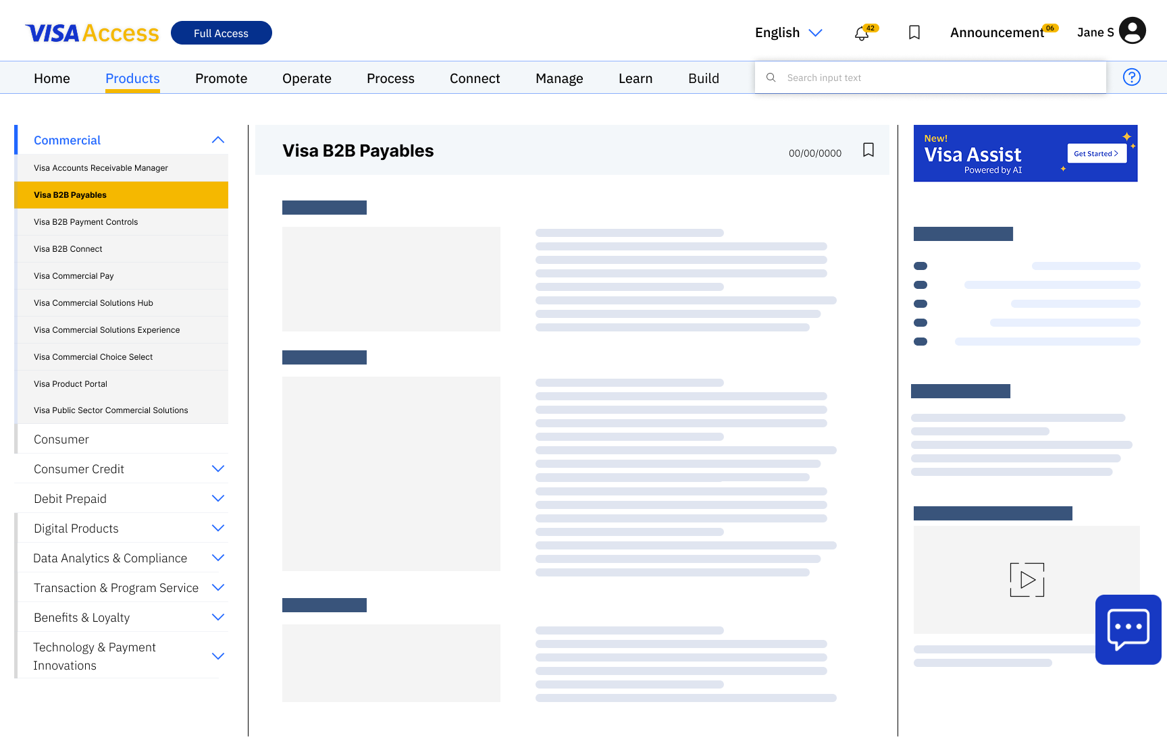Screen dimensions: 1167x754
Task: Click the Digital Products label
Action: (x=76, y=529)
